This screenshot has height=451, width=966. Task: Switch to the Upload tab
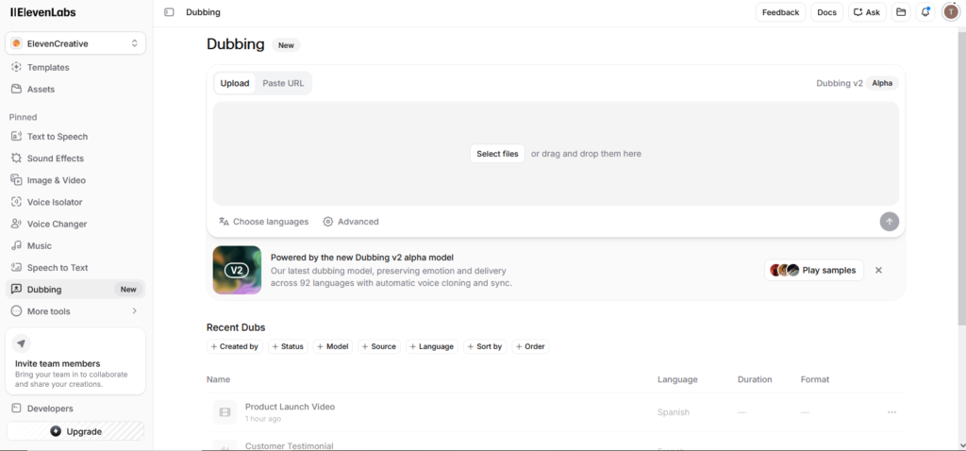pyautogui.click(x=235, y=83)
